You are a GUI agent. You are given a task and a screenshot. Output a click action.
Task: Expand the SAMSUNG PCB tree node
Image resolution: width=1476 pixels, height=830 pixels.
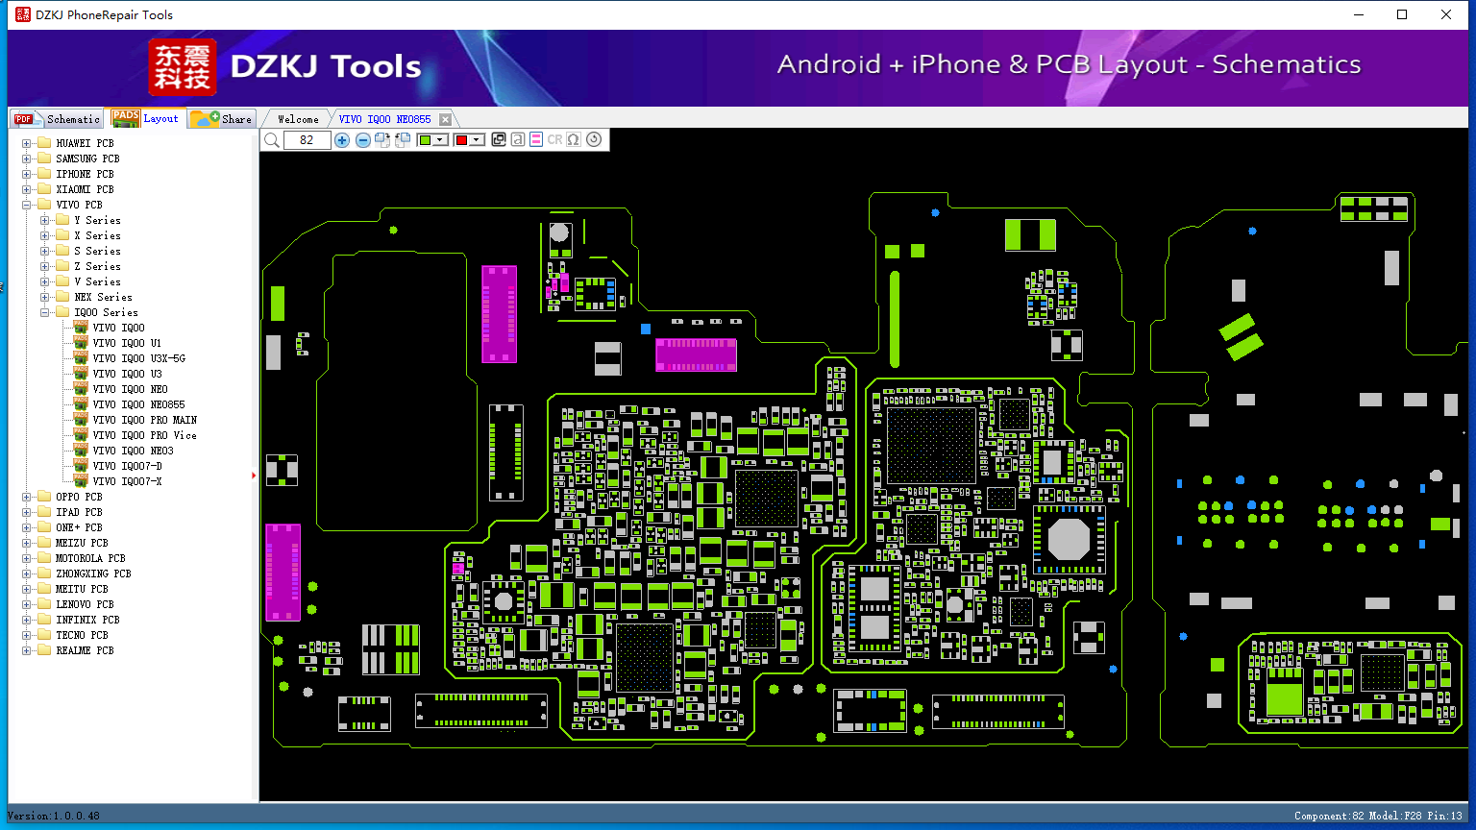(26, 159)
